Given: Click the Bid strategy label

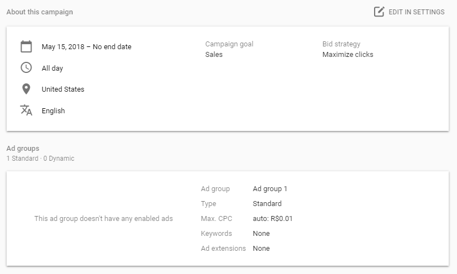Looking at the screenshot, I should click(x=341, y=44).
